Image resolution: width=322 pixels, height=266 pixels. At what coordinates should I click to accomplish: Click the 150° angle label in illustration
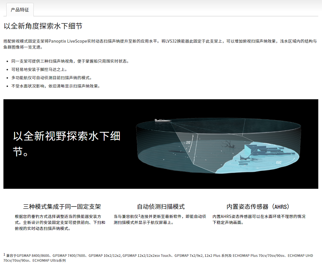[x=279, y=162]
